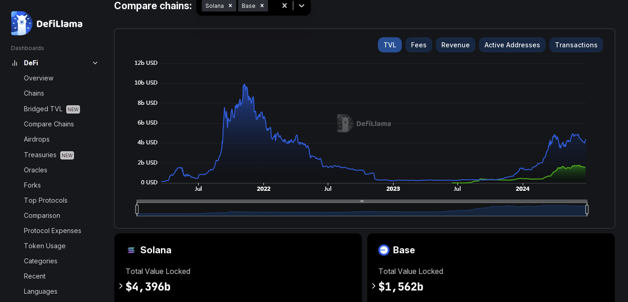Go to Languages
The image size is (628, 302).
point(40,291)
